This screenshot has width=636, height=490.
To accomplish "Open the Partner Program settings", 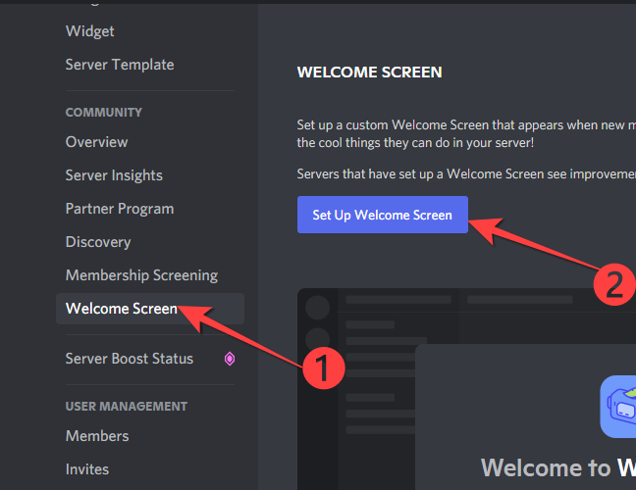I will (120, 209).
